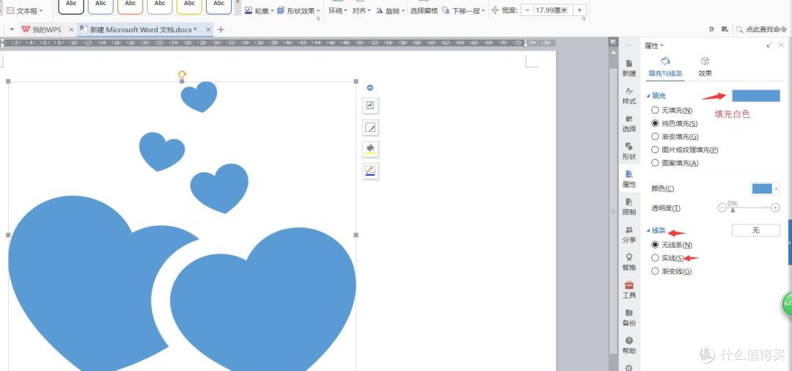This screenshot has height=371, width=792.
Task: Click the blue 颜色 color swatch
Action: [762, 188]
